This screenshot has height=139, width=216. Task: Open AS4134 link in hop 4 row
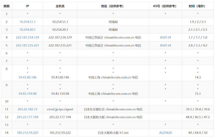coord(165,38)
